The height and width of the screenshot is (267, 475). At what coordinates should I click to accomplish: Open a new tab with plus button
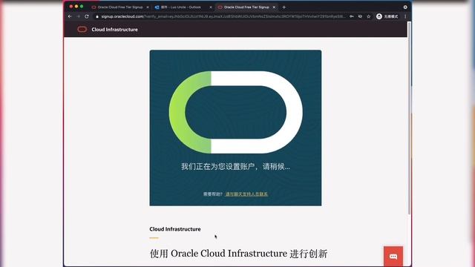point(284,7)
